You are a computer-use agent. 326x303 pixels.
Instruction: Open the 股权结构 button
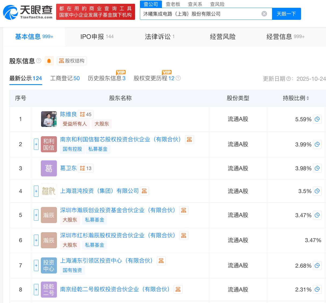(72, 61)
